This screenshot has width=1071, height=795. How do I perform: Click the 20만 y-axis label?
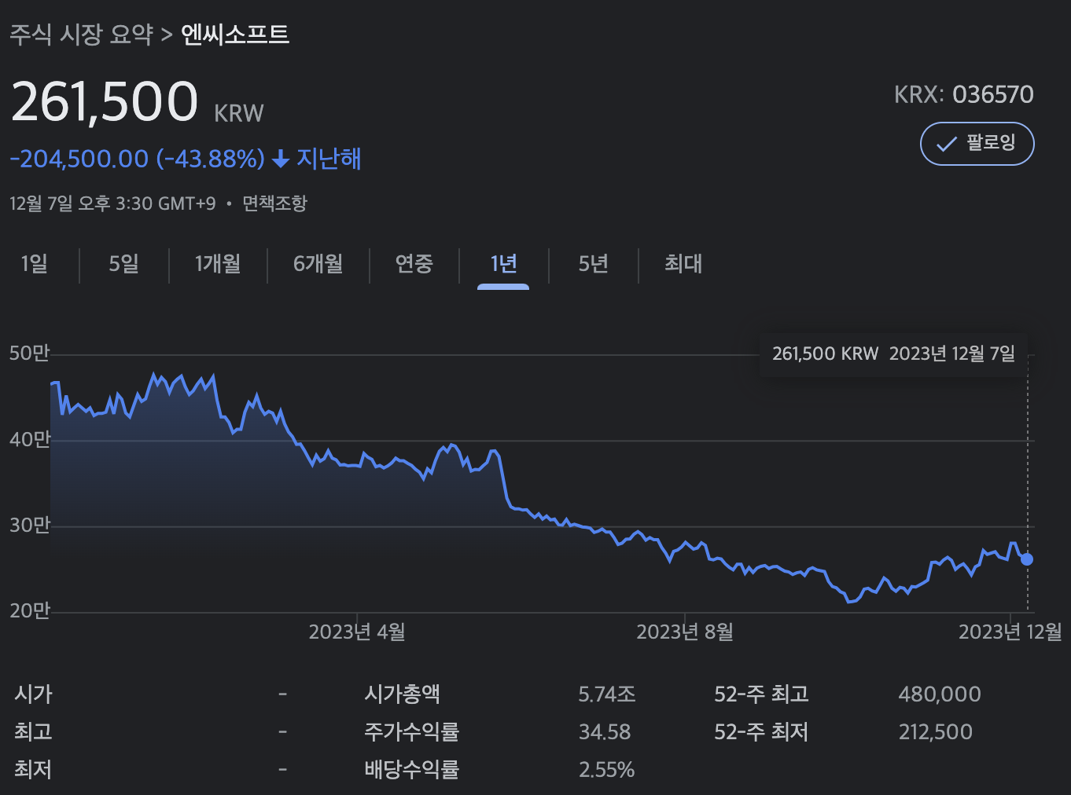29,611
